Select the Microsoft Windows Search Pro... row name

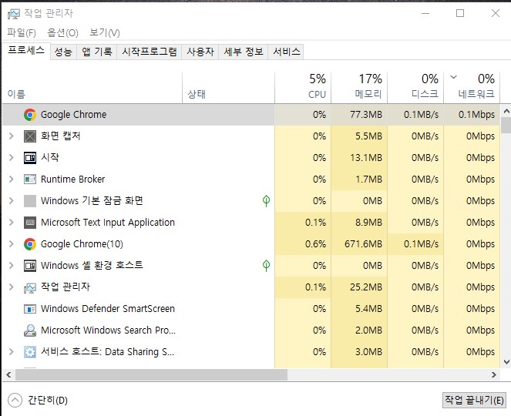[x=108, y=330]
